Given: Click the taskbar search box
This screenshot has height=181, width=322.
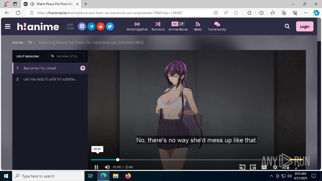Looking at the screenshot, I should point(48,176).
